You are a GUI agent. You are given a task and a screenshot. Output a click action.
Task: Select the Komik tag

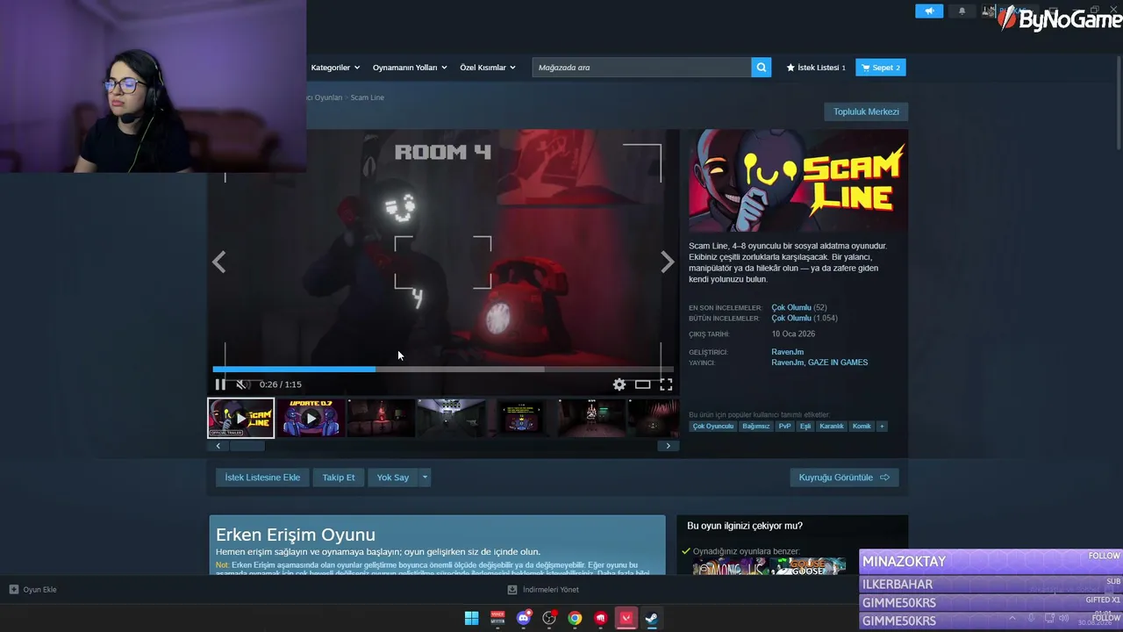[x=862, y=427]
